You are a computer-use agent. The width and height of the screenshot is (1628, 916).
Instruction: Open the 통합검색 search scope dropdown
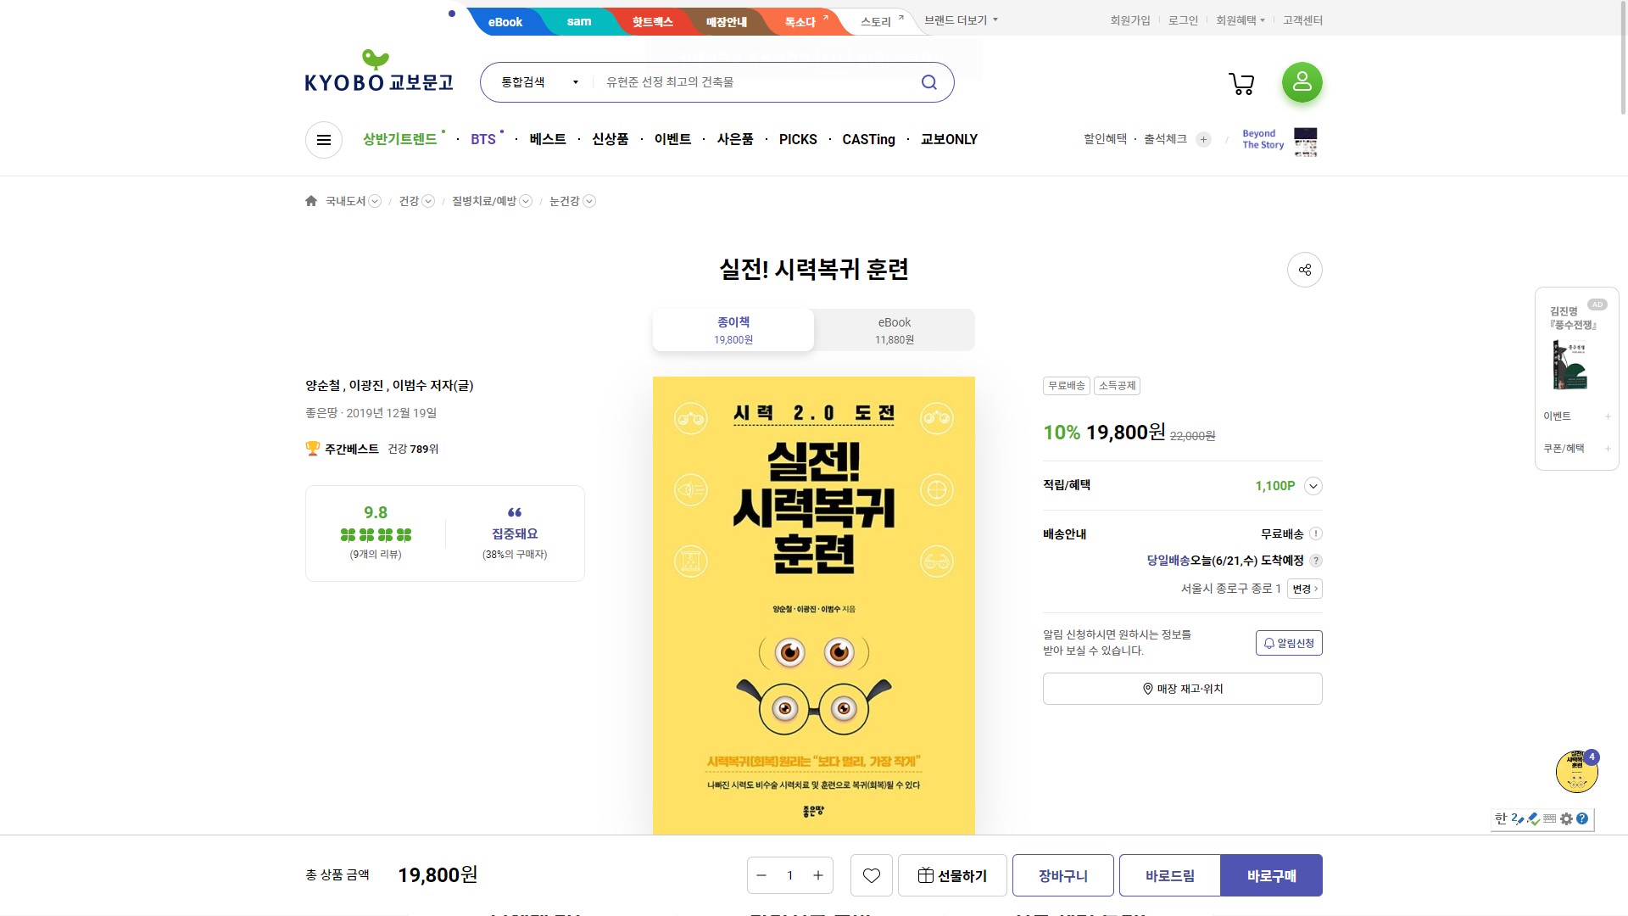539,82
